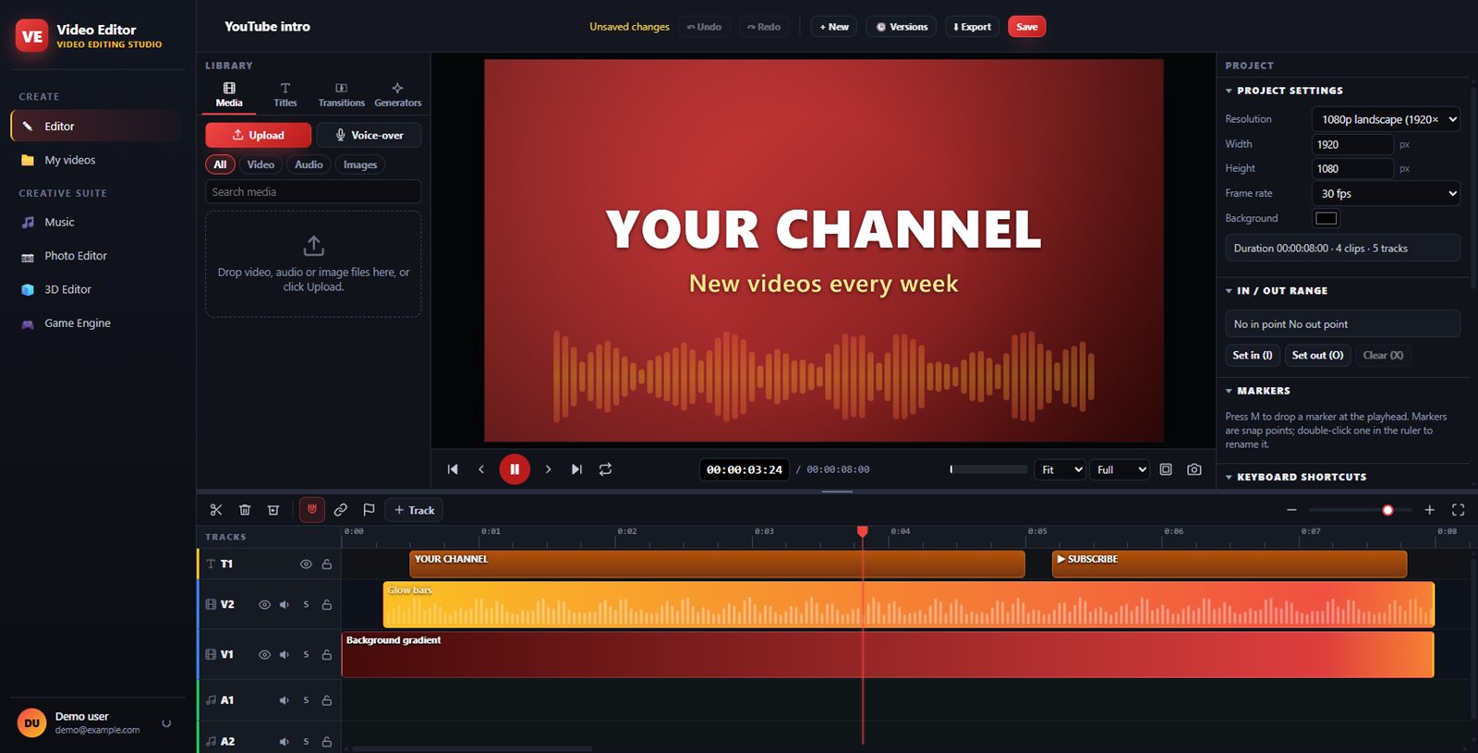Open the Fit zoom dropdown
Screen dimensions: 1478x753
pyautogui.click(x=1060, y=469)
